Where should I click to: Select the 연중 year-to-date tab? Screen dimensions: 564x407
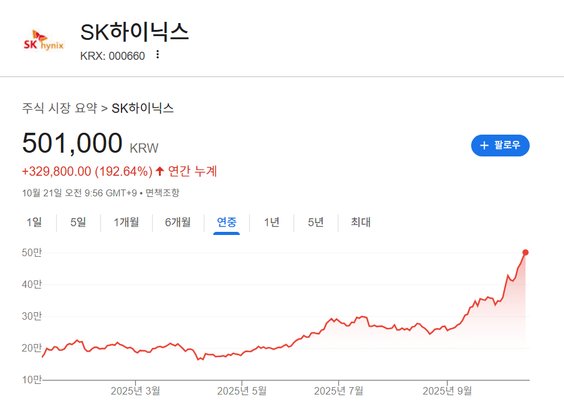click(x=226, y=222)
